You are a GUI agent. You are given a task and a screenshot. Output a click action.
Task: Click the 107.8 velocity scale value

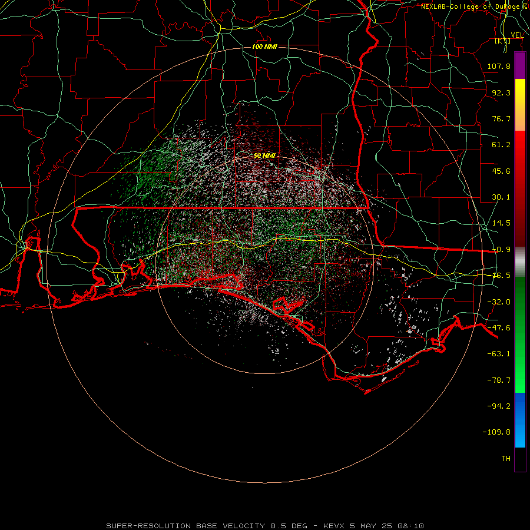[x=499, y=66]
